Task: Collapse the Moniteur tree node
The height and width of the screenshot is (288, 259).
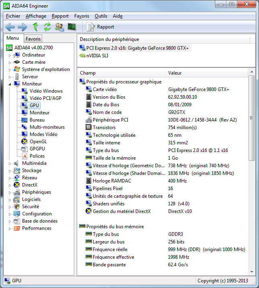Action: pyautogui.click(x=10, y=84)
